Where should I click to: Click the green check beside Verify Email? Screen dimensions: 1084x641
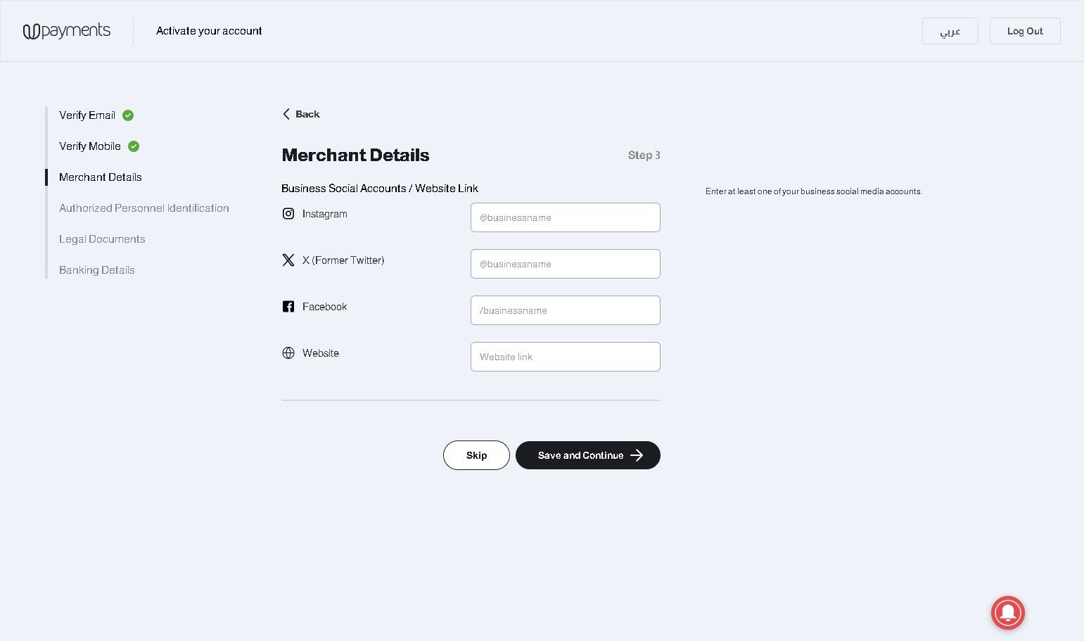coord(128,115)
